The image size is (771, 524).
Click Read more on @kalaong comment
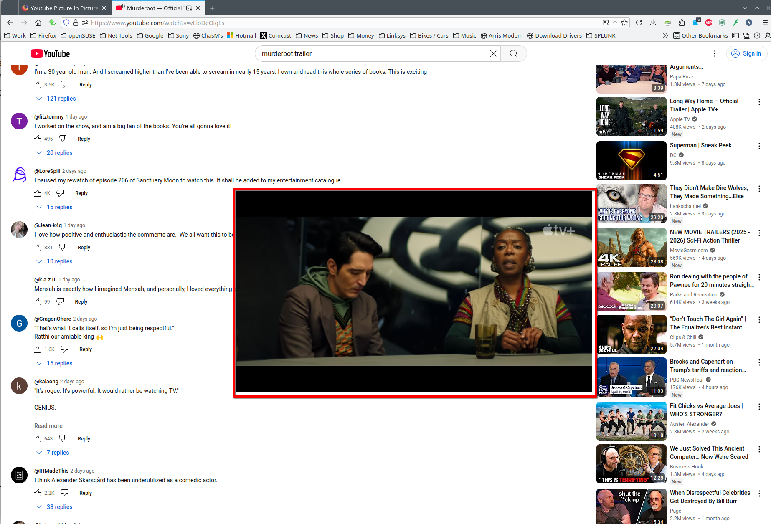[x=48, y=426]
